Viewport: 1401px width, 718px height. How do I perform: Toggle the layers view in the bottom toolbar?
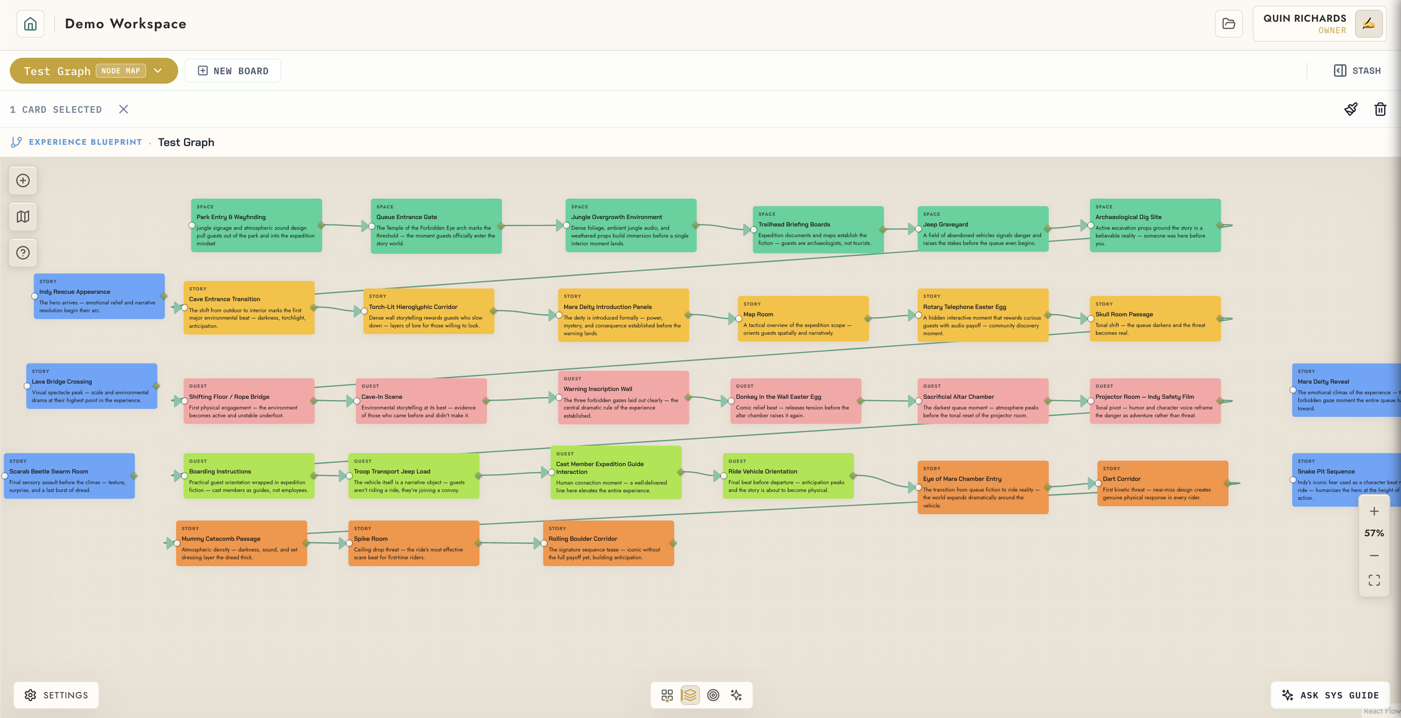click(x=690, y=695)
